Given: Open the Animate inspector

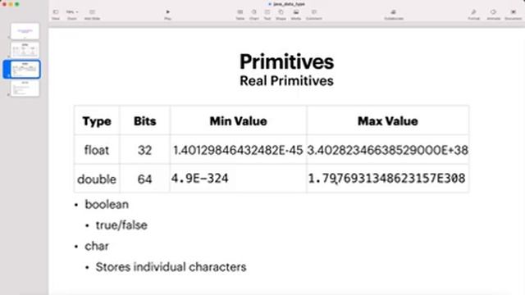Looking at the screenshot, I should (494, 15).
